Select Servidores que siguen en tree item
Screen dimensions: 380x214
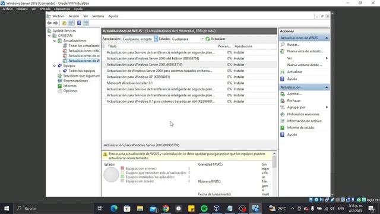(x=81, y=76)
